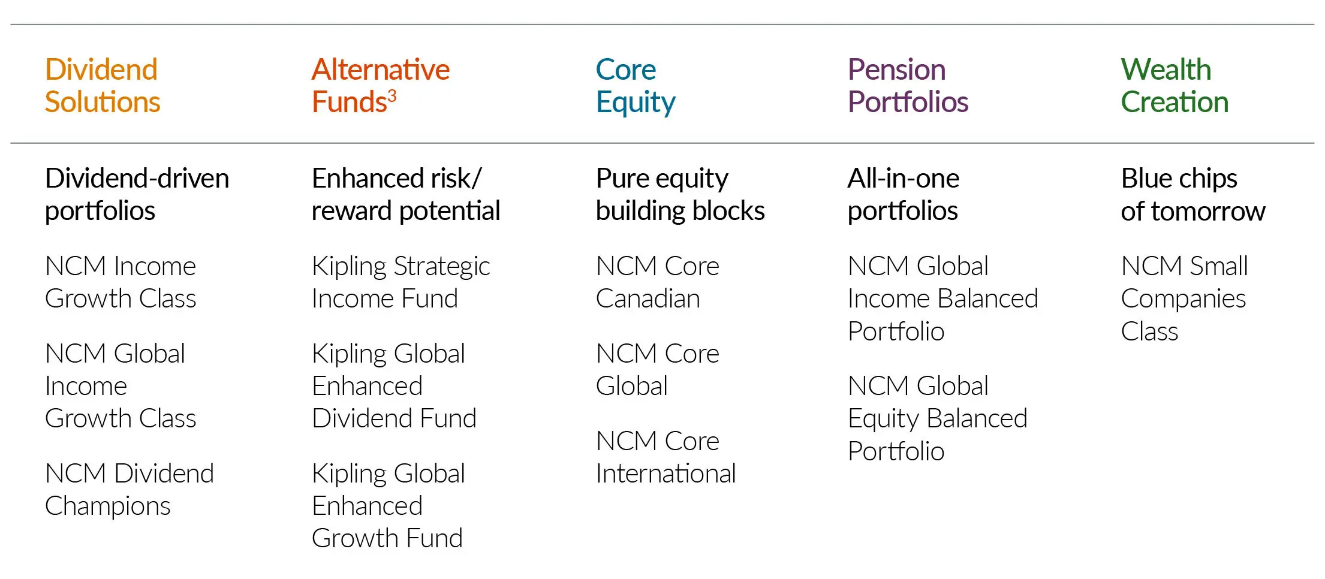Click the footnote 3 superscript marker
1325x579 pixels.
392,95
